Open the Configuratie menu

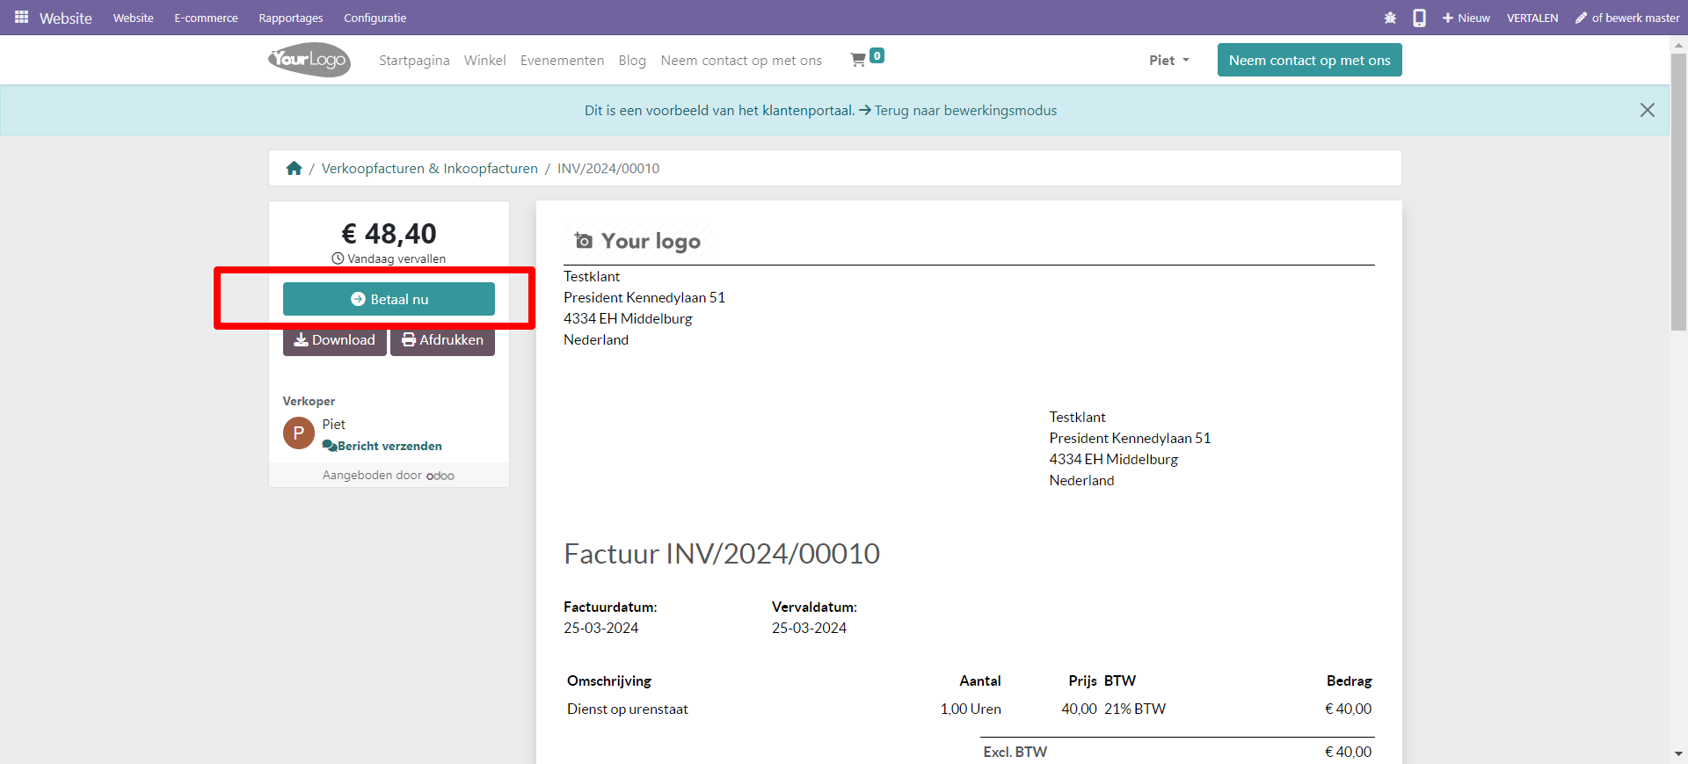click(375, 18)
